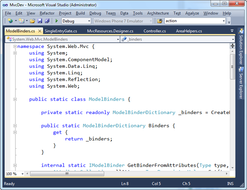The width and height of the screenshot is (247, 190).
Task: Click the New Project toolbar icon
Action: pyautogui.click(x=10, y=21)
